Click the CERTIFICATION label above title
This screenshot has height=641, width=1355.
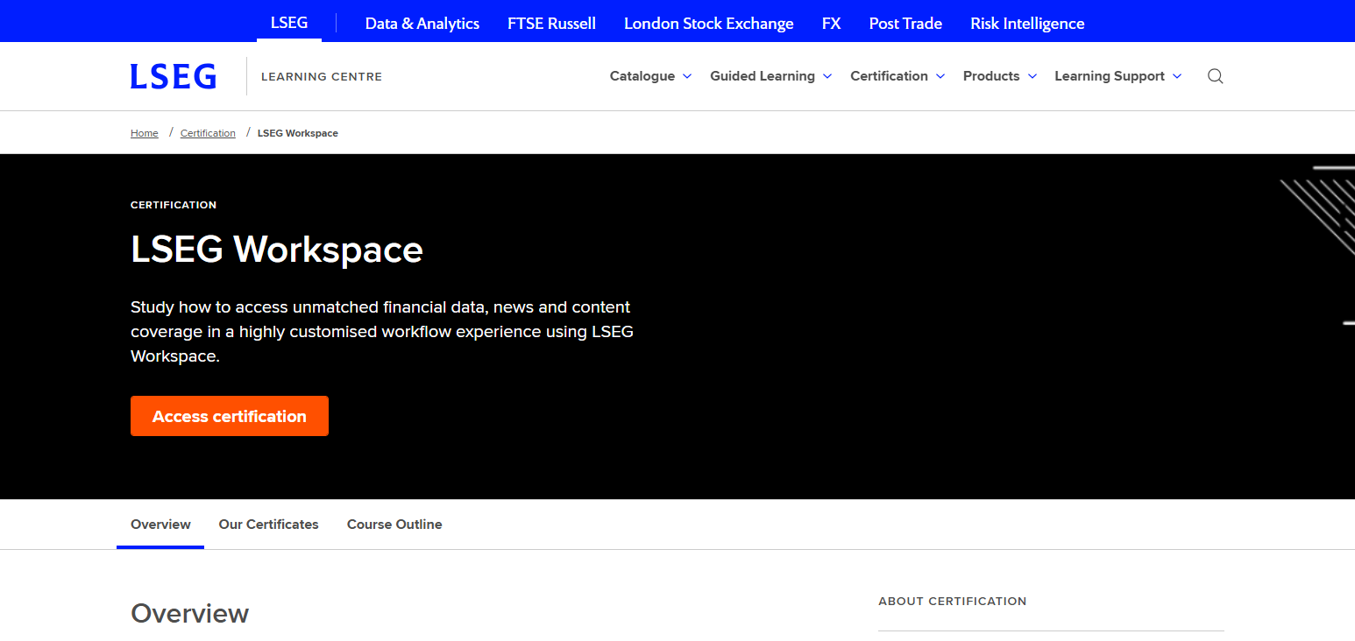174,205
